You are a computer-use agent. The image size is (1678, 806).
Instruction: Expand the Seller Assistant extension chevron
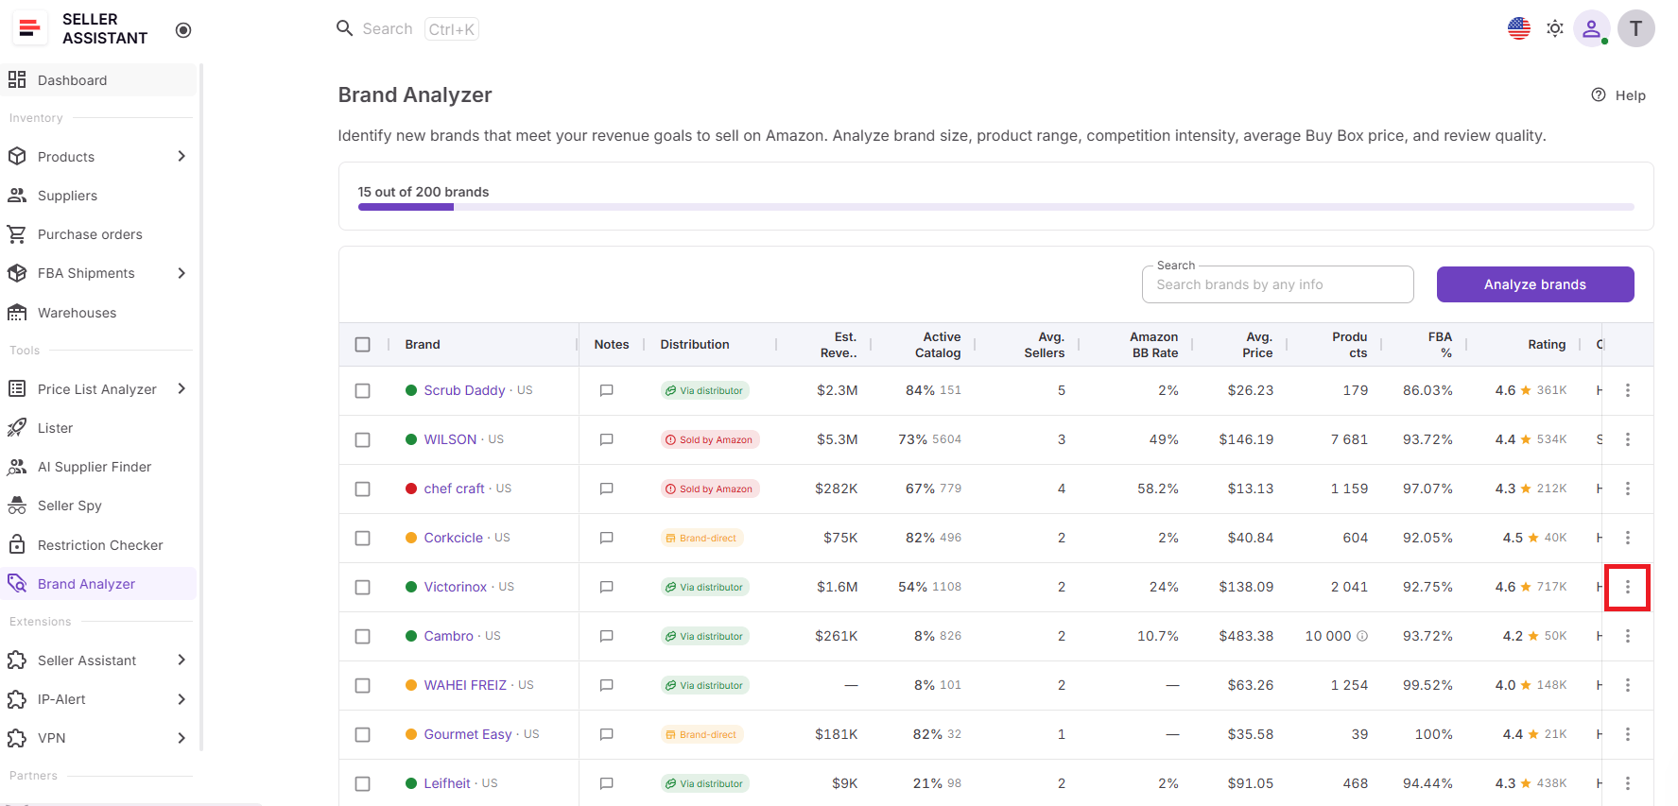tap(182, 660)
